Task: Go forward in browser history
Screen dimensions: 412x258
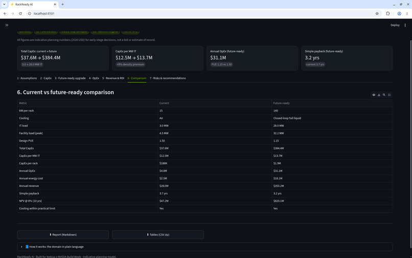Action: click(13, 13)
